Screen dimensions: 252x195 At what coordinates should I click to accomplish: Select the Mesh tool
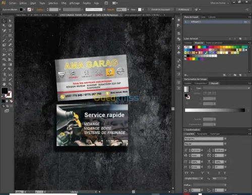click(x=4, y=64)
